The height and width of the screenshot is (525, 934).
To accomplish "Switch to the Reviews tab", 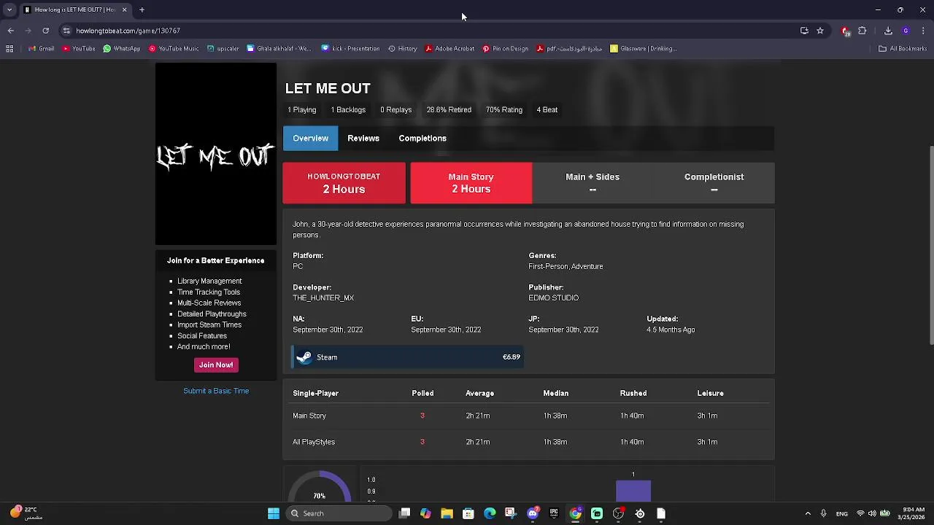I will pyautogui.click(x=363, y=138).
